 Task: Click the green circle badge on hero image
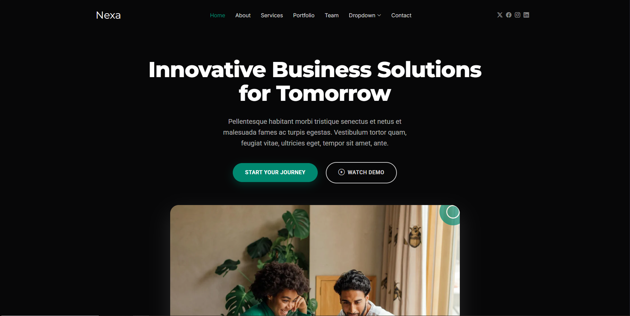pos(450,215)
